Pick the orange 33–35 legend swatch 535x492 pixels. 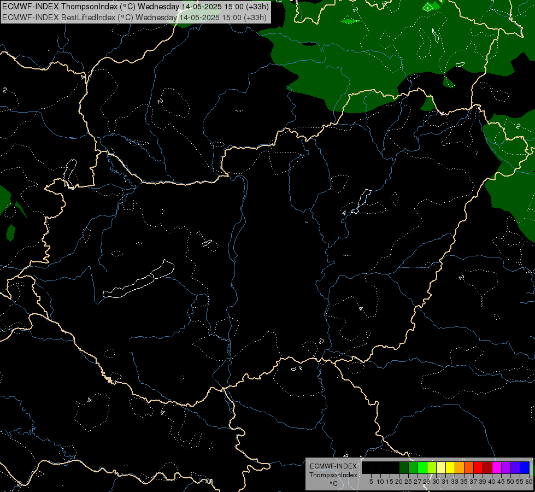[460, 467]
